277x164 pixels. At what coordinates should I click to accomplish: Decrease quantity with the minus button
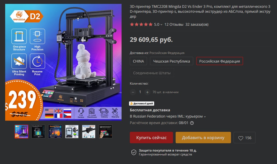coord(133,92)
